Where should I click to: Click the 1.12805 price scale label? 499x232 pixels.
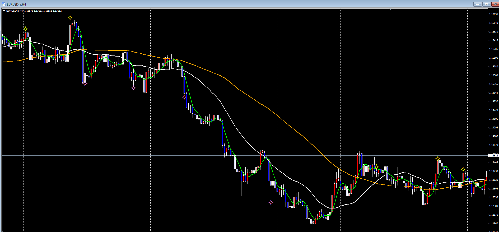[493, 189]
